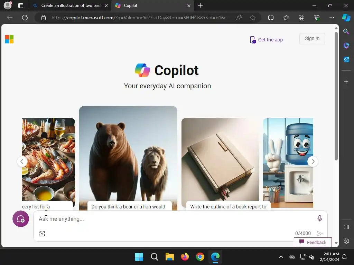Open muted volume tray icon

pyautogui.click(x=312, y=257)
